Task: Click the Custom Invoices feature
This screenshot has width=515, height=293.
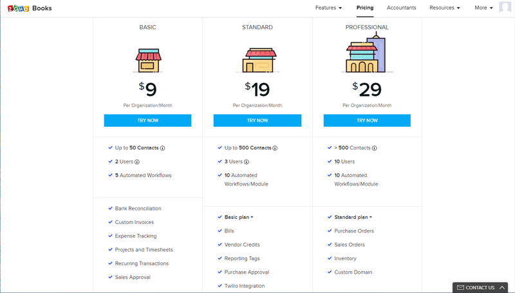Action: pos(135,222)
